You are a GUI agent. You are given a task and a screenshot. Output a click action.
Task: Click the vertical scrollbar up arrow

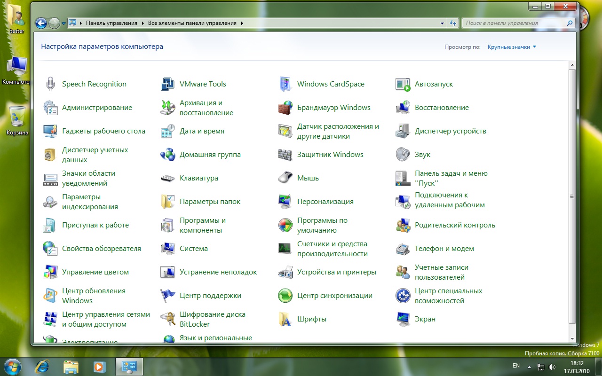(572, 64)
